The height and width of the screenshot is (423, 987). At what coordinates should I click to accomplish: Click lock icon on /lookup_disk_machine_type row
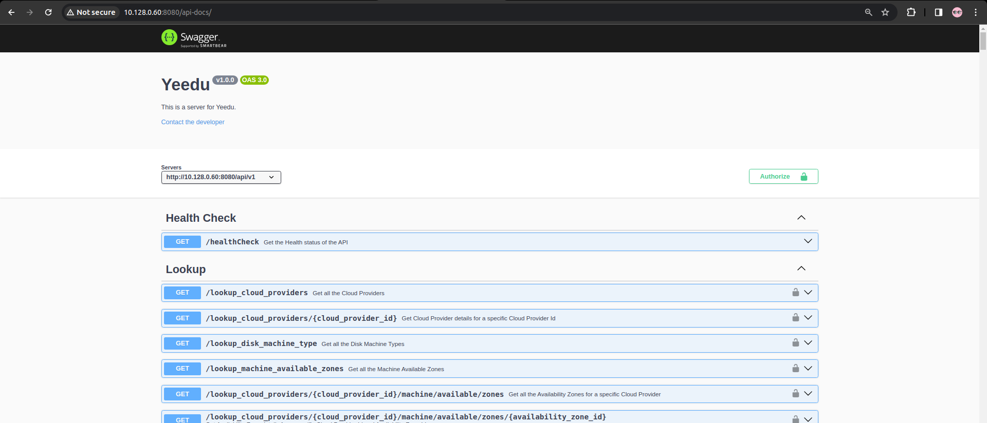pyautogui.click(x=796, y=342)
